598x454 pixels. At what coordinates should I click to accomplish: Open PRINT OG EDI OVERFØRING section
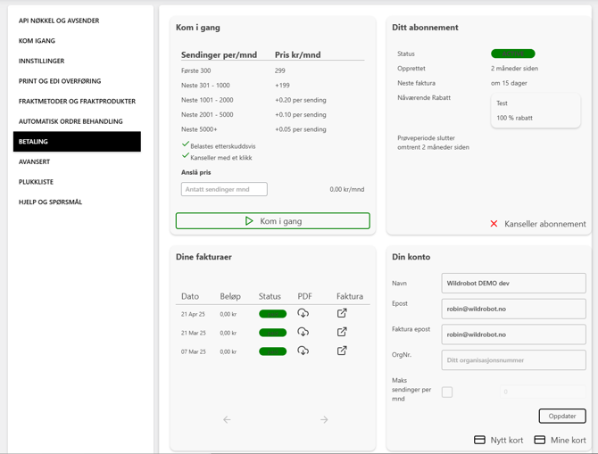coord(60,81)
